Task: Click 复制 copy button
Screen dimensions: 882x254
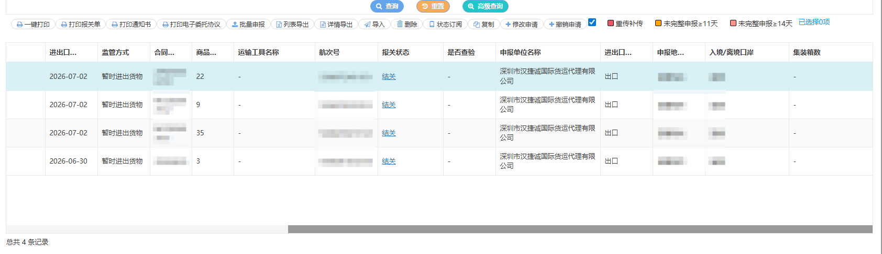Action: [x=483, y=25]
